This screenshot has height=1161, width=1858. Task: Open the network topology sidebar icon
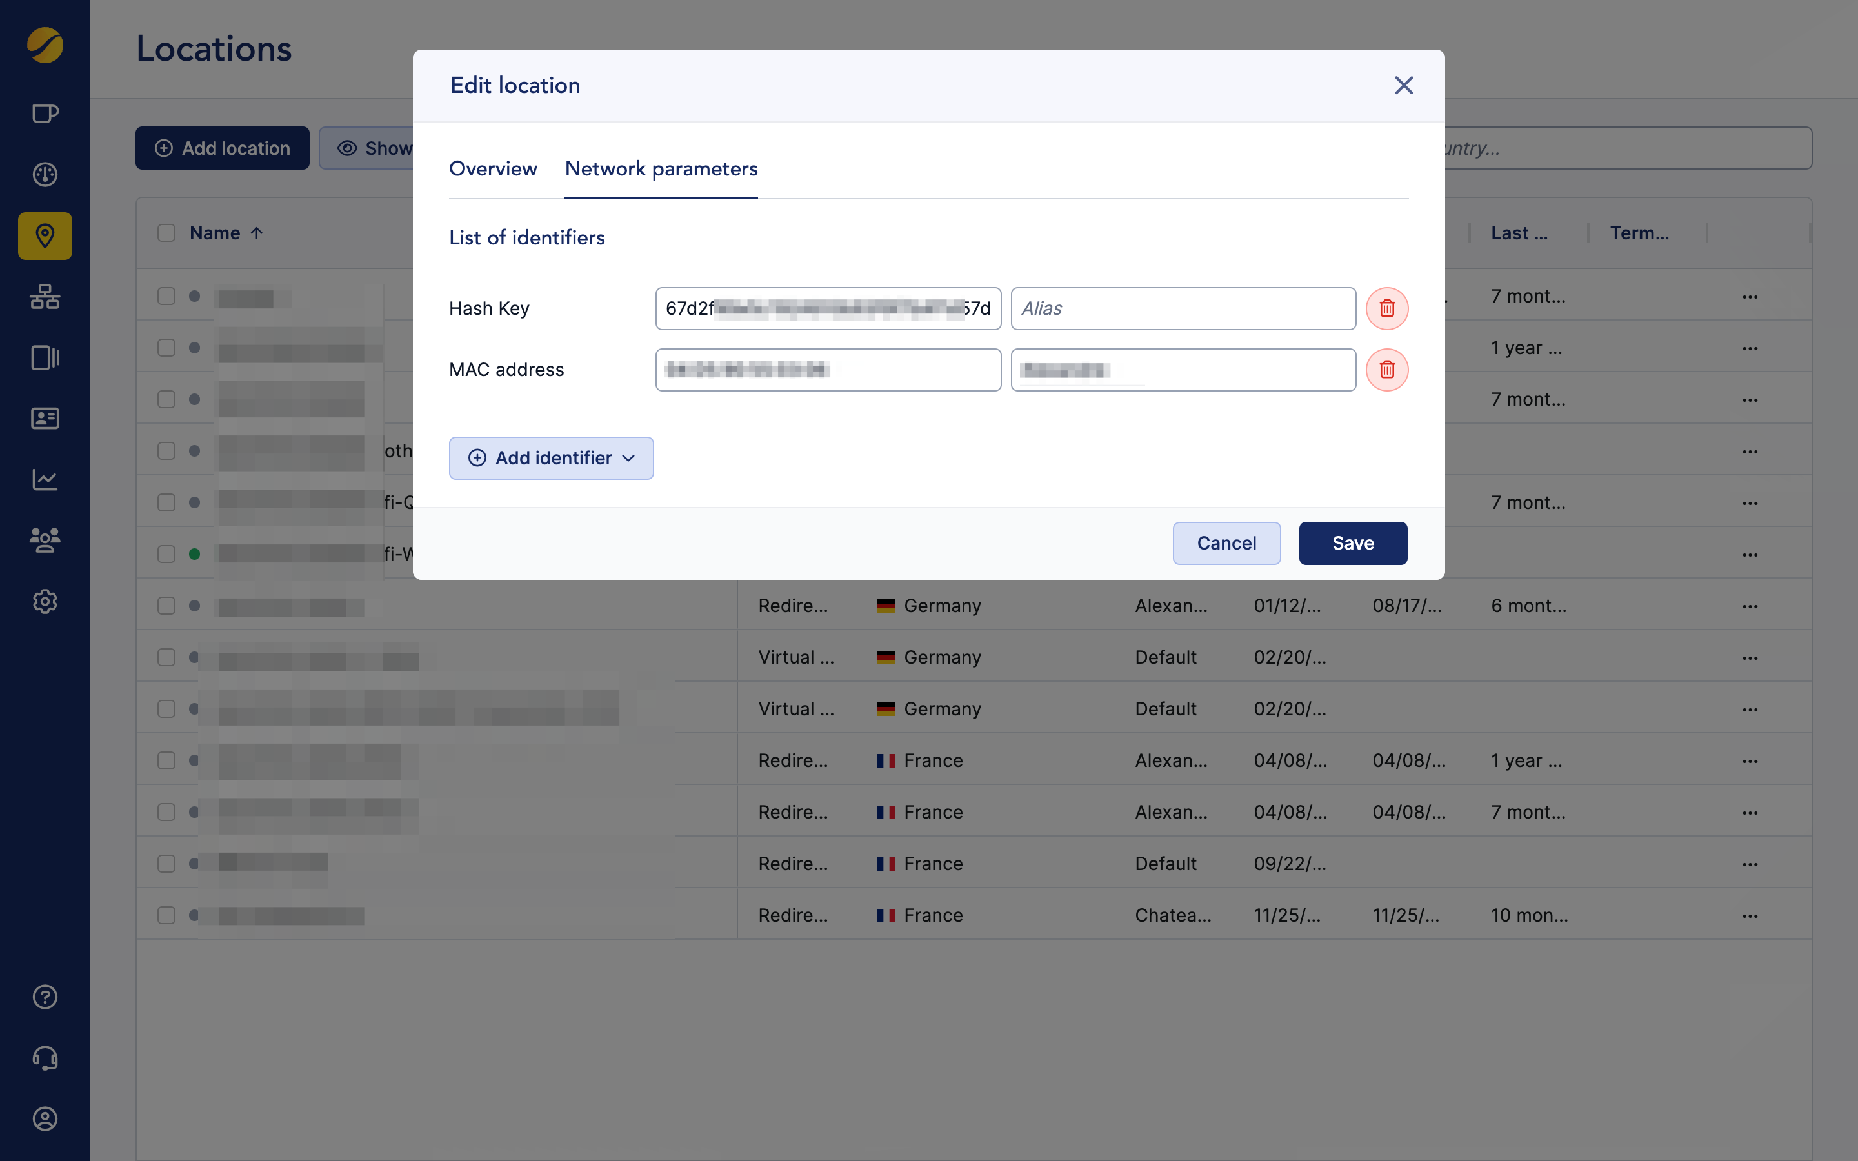[45, 297]
